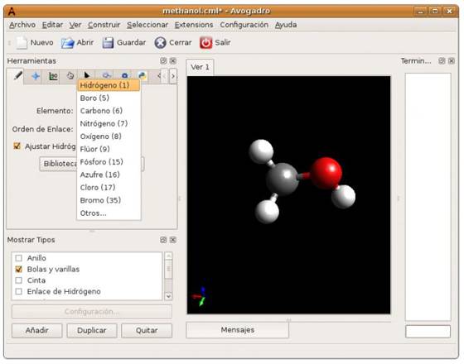This screenshot has height=364, width=464.
Task: Choose Carbono (6) from element list
Action: point(109,111)
